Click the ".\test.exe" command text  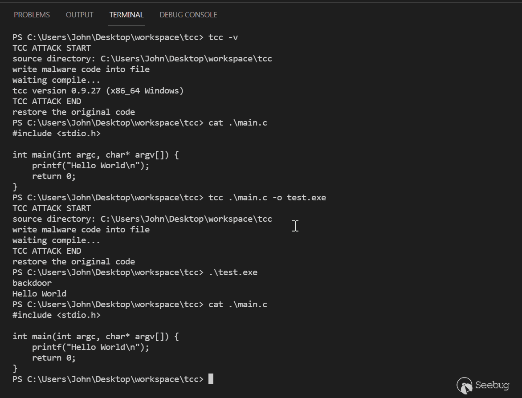pos(233,272)
